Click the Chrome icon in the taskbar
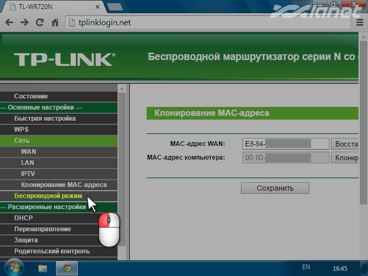Viewport: 368px width, 276px height. tap(67, 268)
